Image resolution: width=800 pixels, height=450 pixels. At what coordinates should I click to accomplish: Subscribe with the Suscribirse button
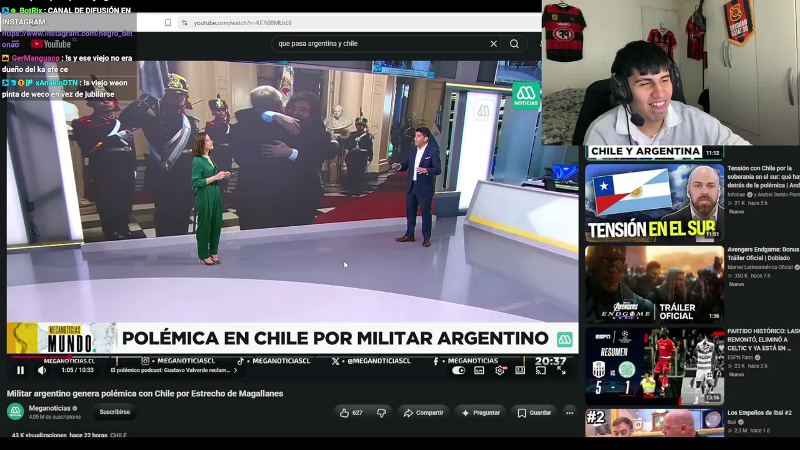tap(115, 412)
